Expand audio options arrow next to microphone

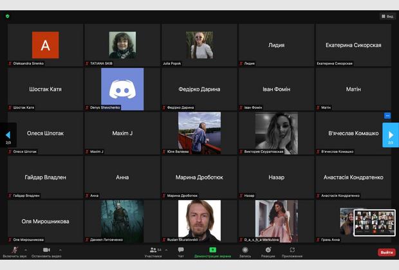pyautogui.click(x=26, y=249)
